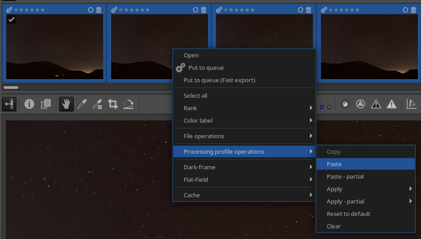Move the third thumbnail to trash
This screenshot has height=239, width=421.
[x=309, y=10]
